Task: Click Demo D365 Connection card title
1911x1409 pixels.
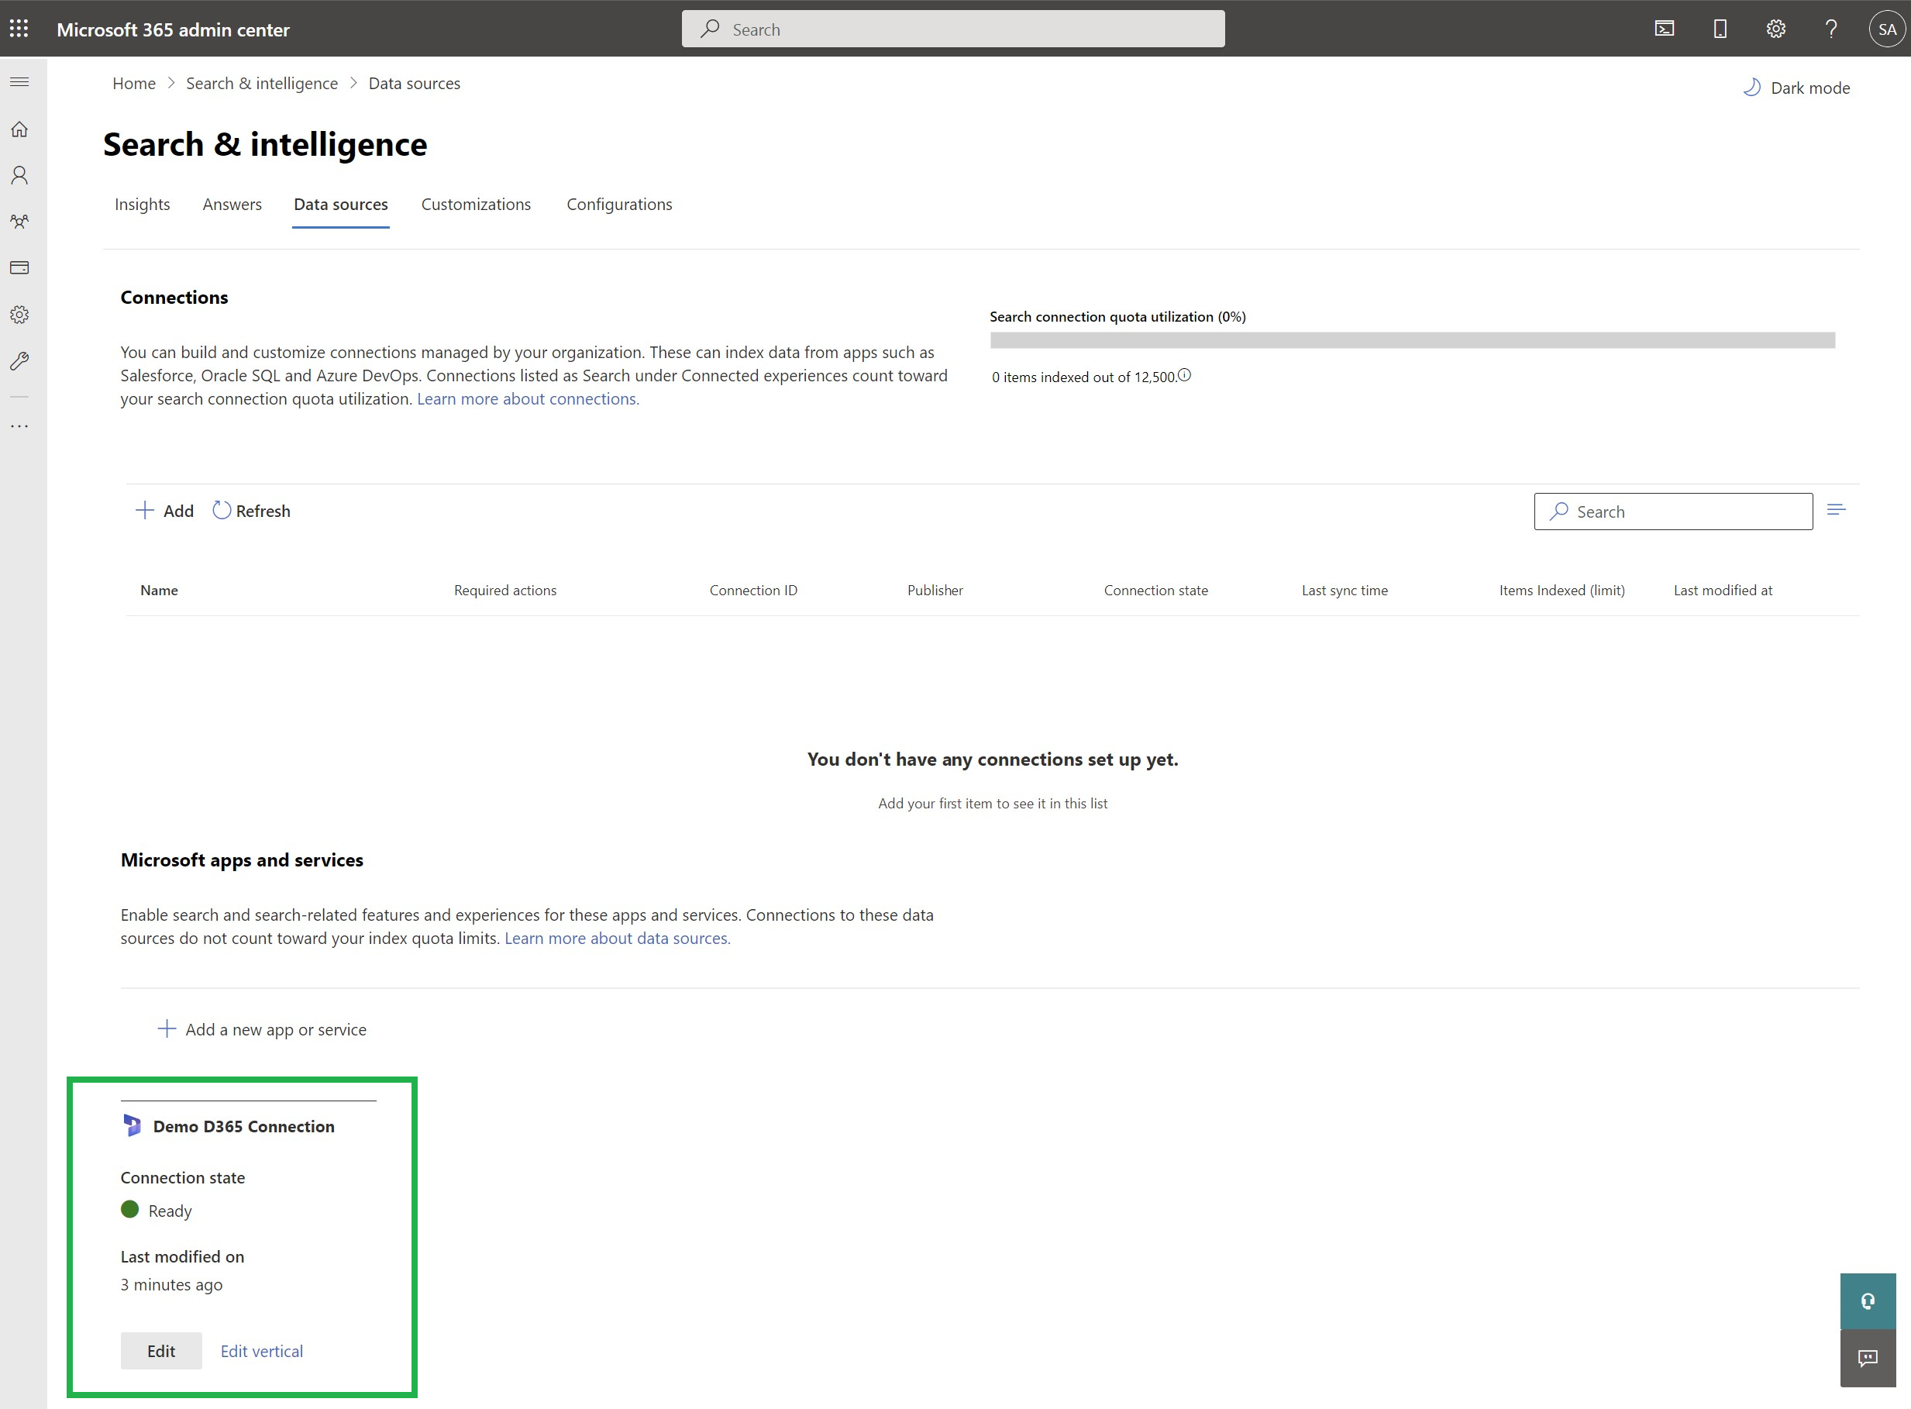Action: pyautogui.click(x=244, y=1127)
